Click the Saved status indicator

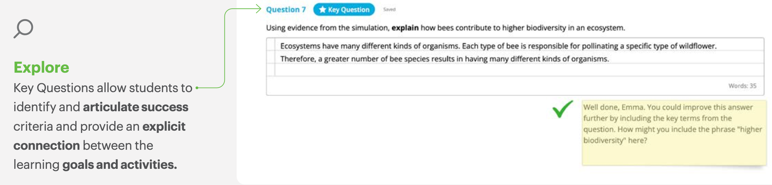coord(389,10)
